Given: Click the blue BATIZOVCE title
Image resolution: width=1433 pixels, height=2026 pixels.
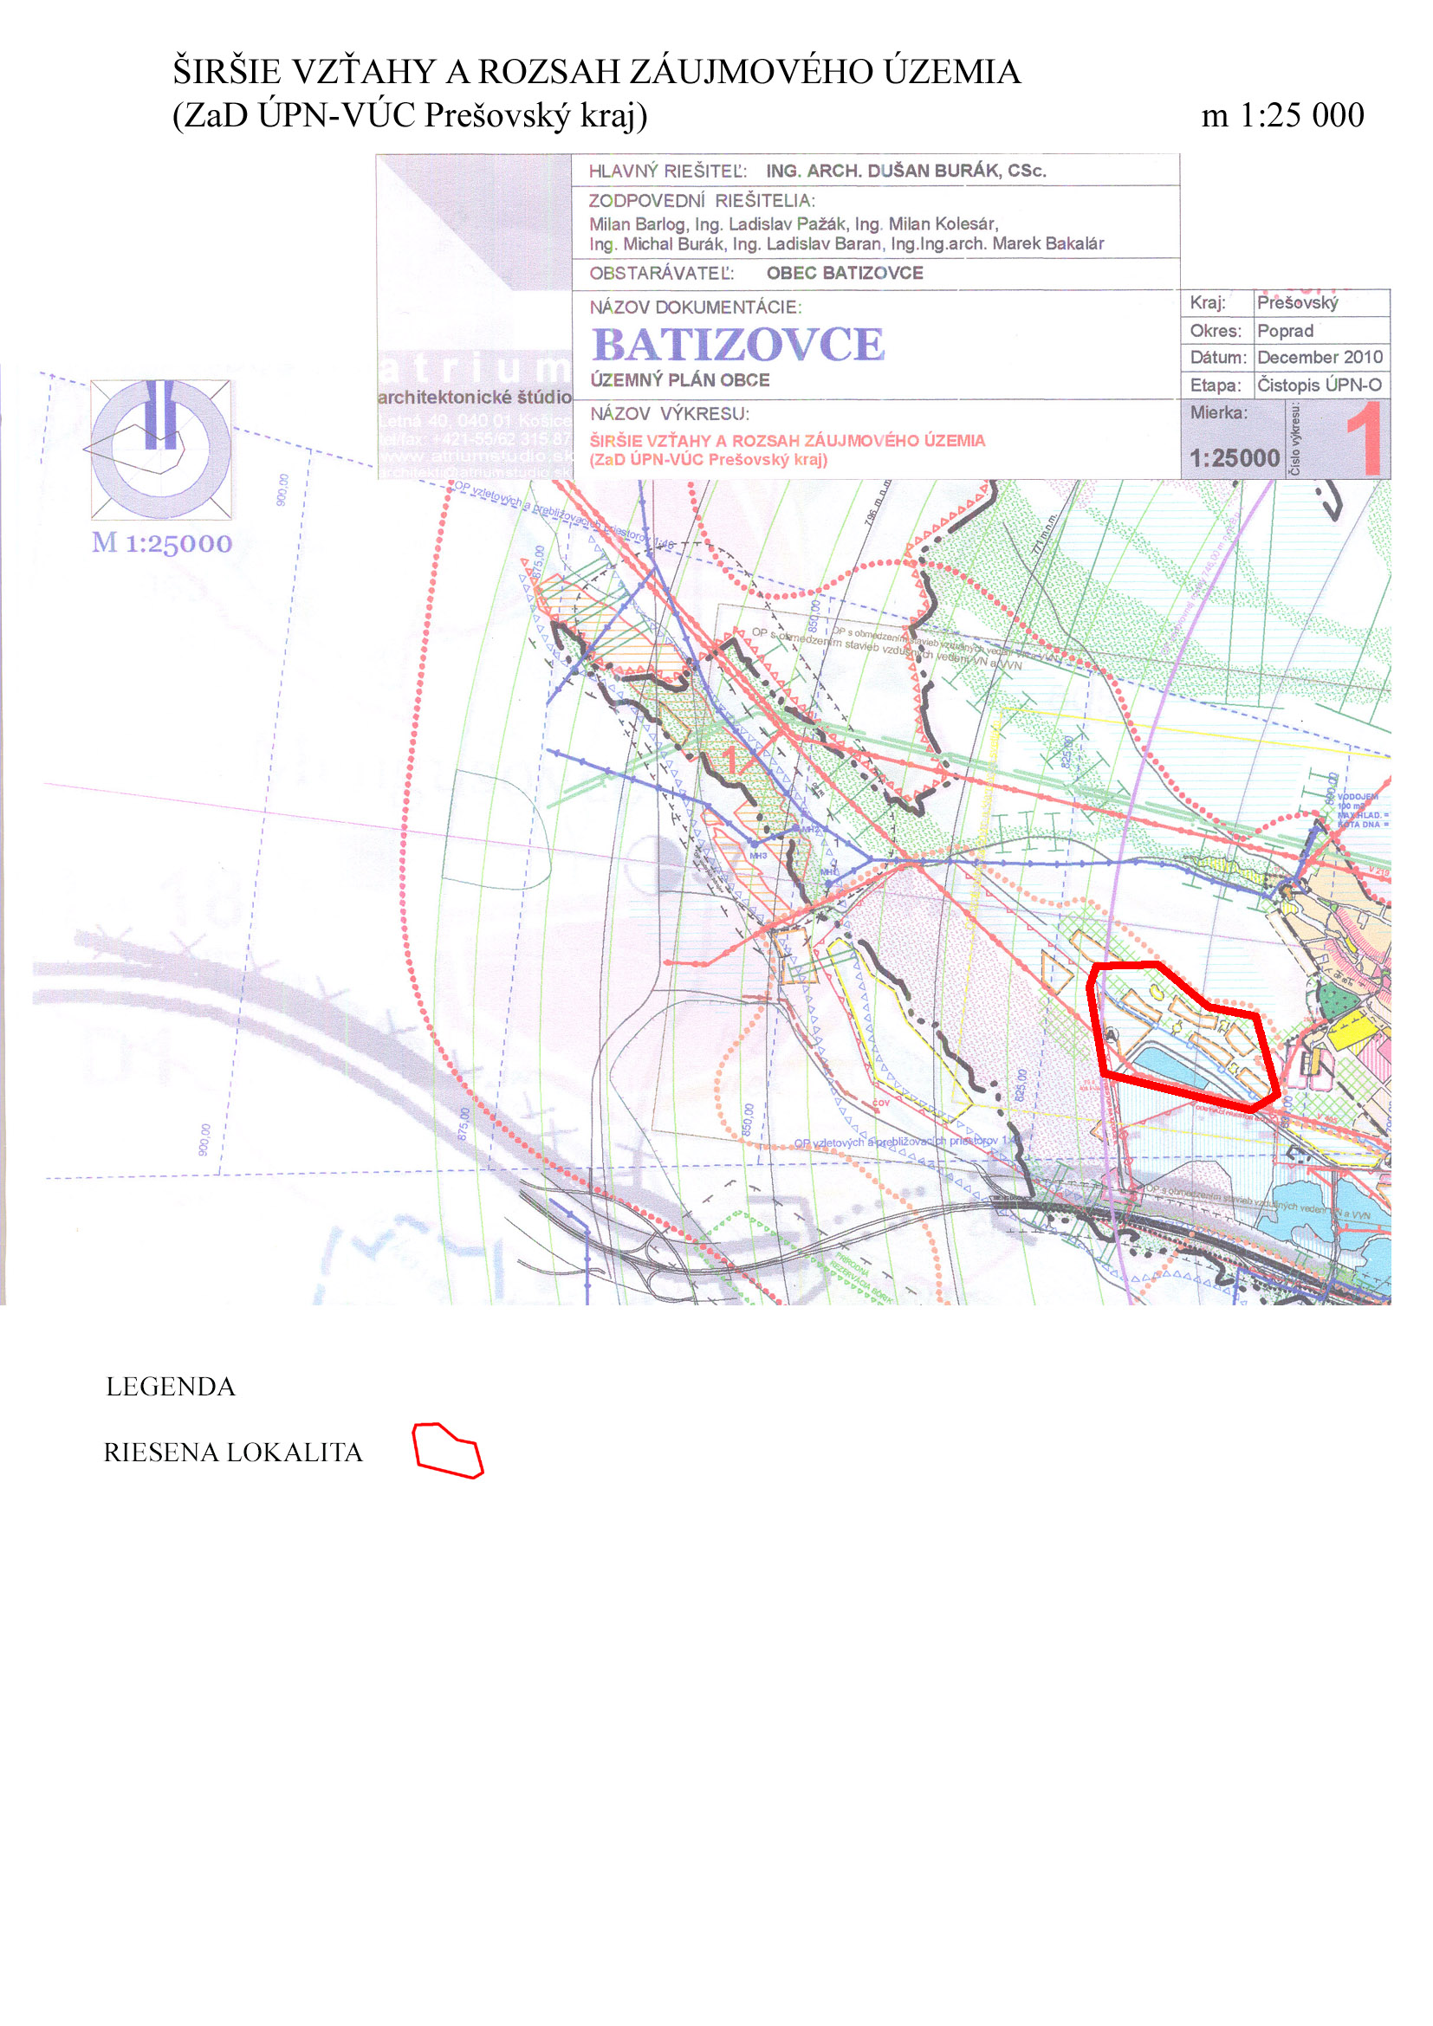Looking at the screenshot, I should click(x=737, y=344).
